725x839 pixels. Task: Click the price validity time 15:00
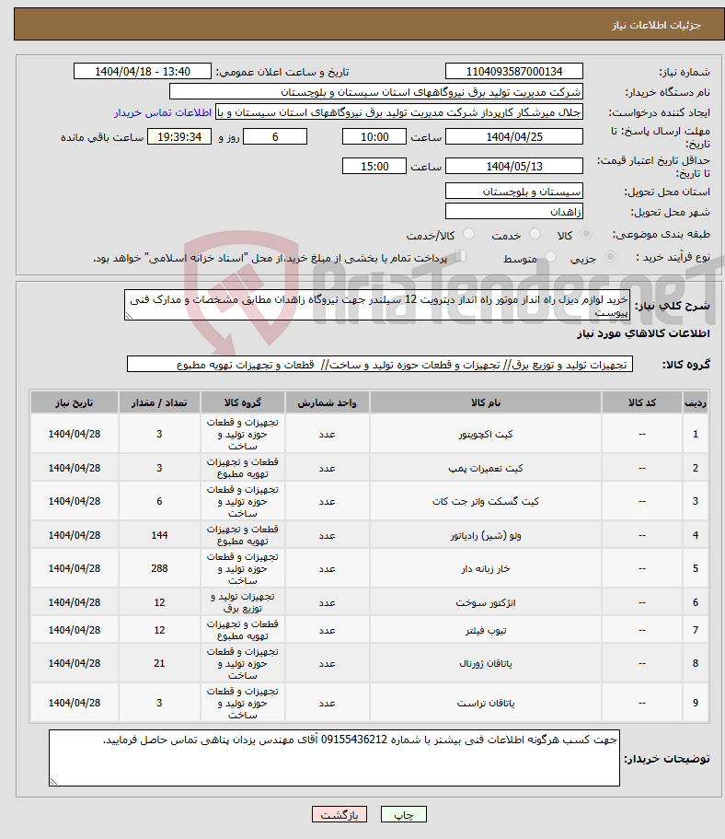374,167
